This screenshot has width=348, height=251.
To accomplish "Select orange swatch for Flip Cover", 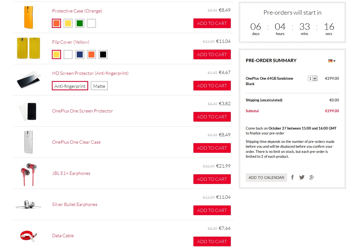I will click(x=91, y=54).
